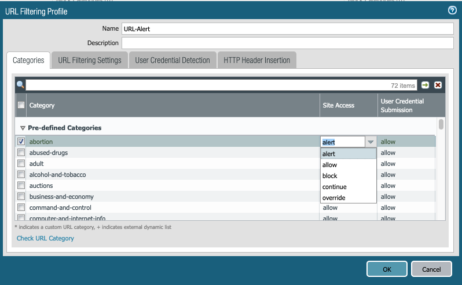The width and height of the screenshot is (462, 285).
Task: Switch to URL Filtering Settings tab
Action: point(90,60)
